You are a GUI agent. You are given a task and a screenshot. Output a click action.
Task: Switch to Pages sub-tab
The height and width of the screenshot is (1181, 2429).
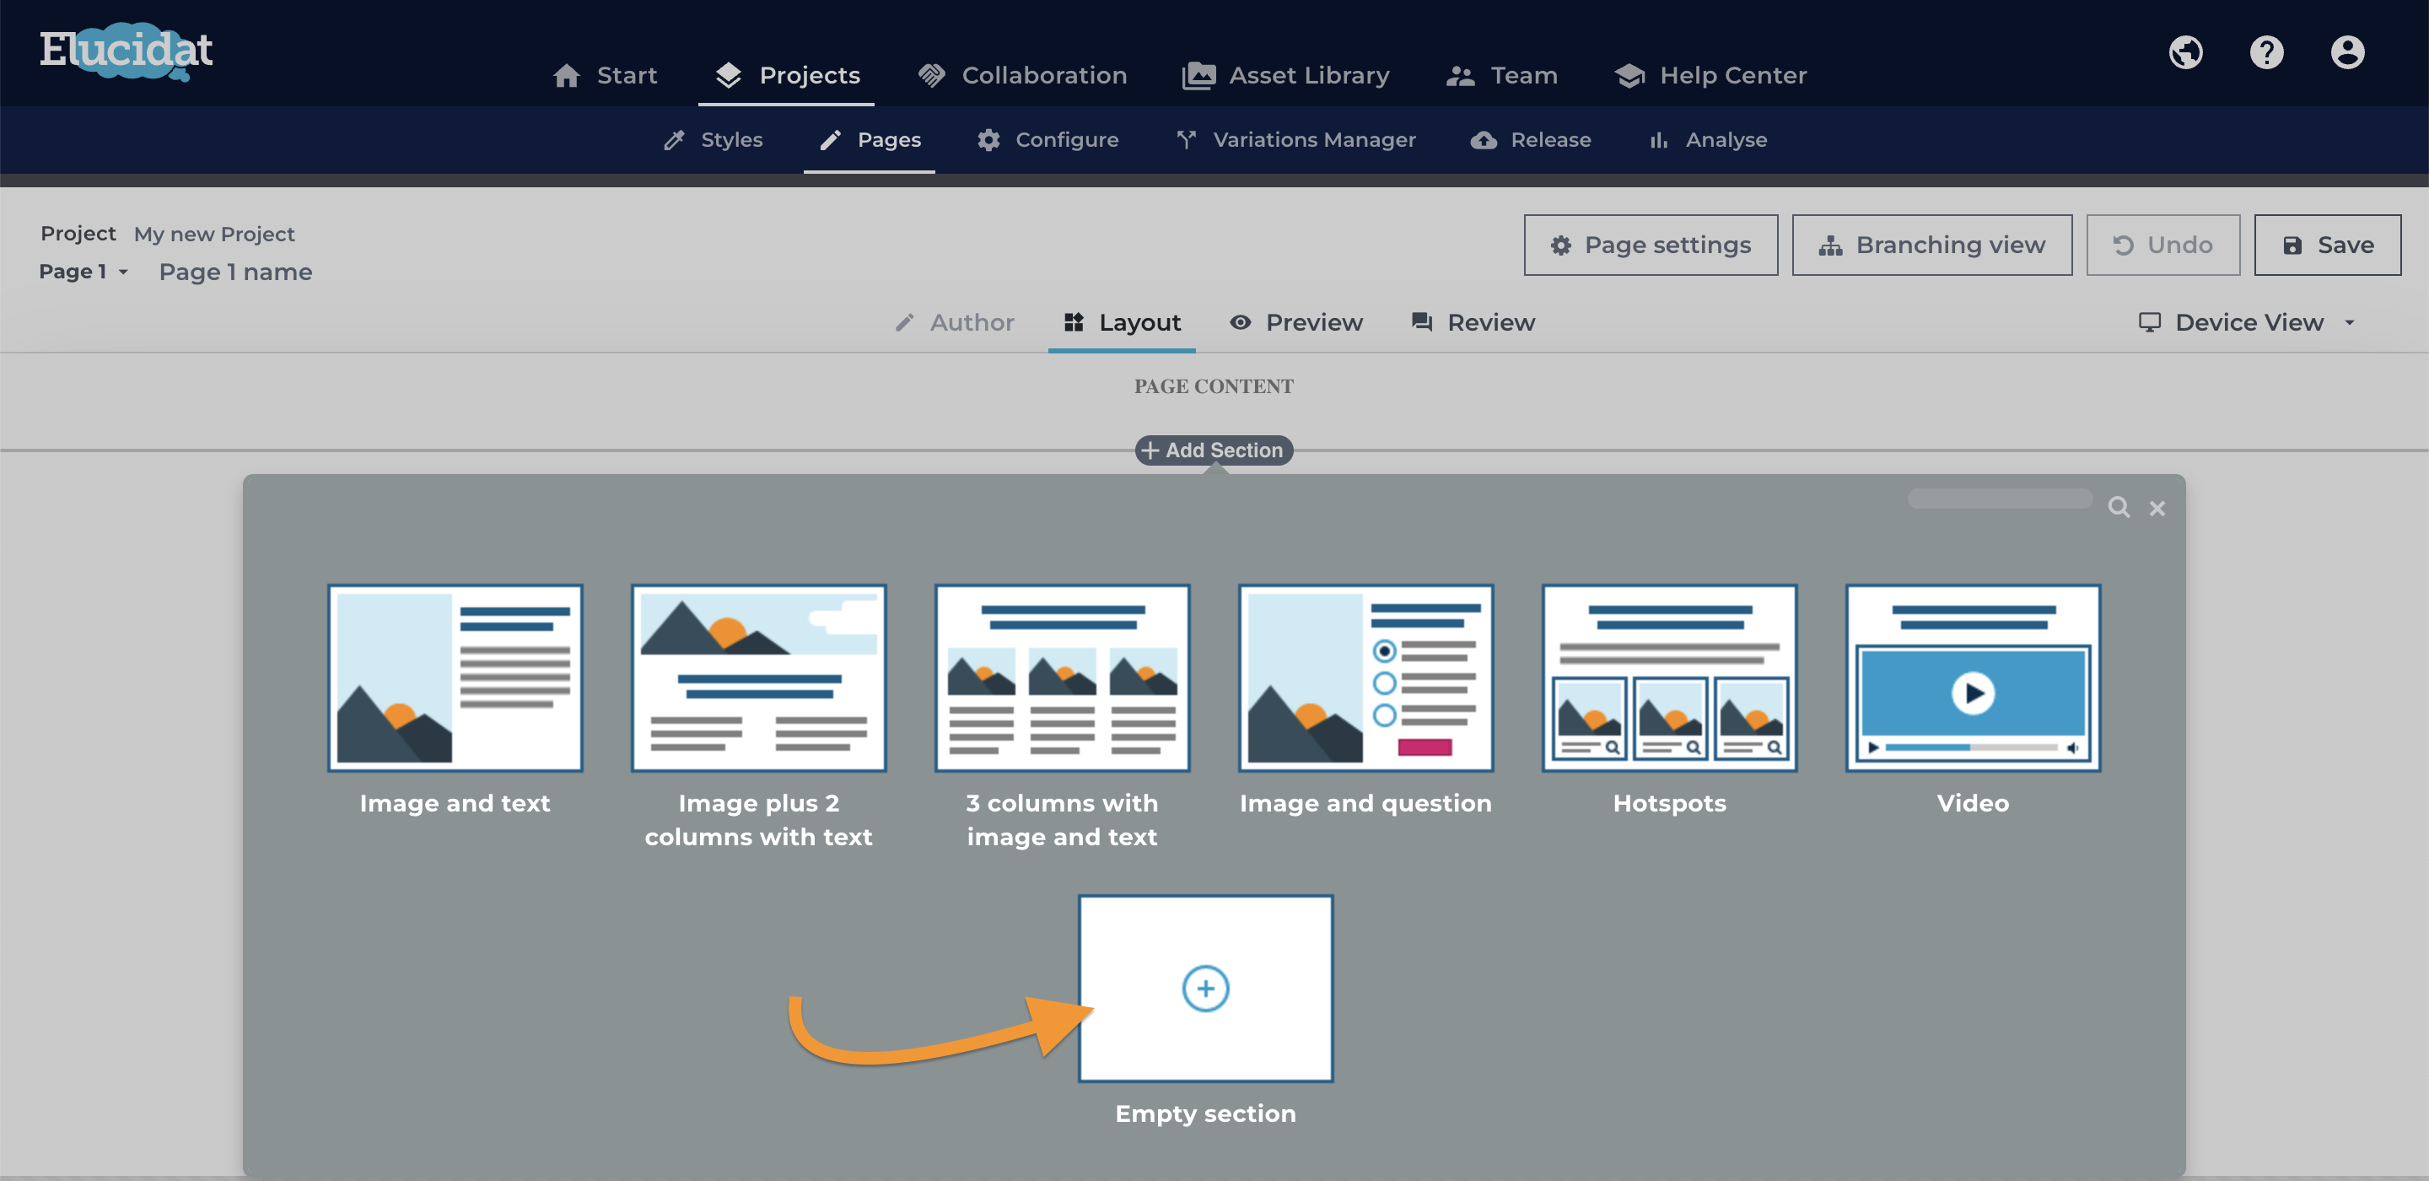pos(870,139)
